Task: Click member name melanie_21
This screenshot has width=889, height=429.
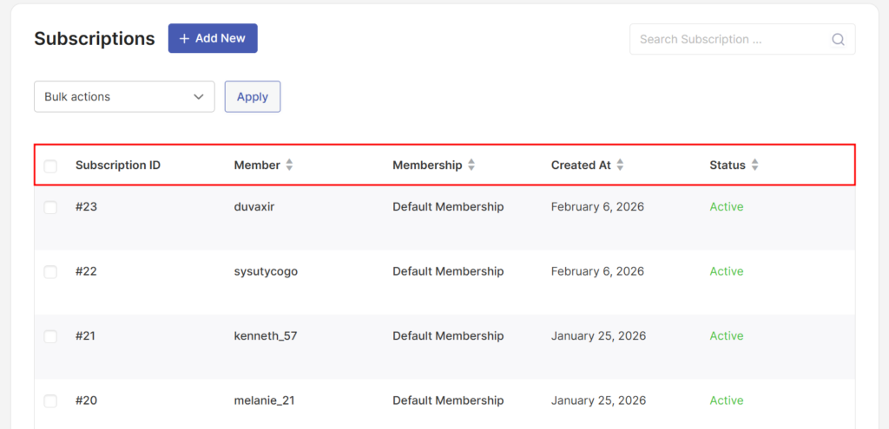Action: [x=264, y=400]
